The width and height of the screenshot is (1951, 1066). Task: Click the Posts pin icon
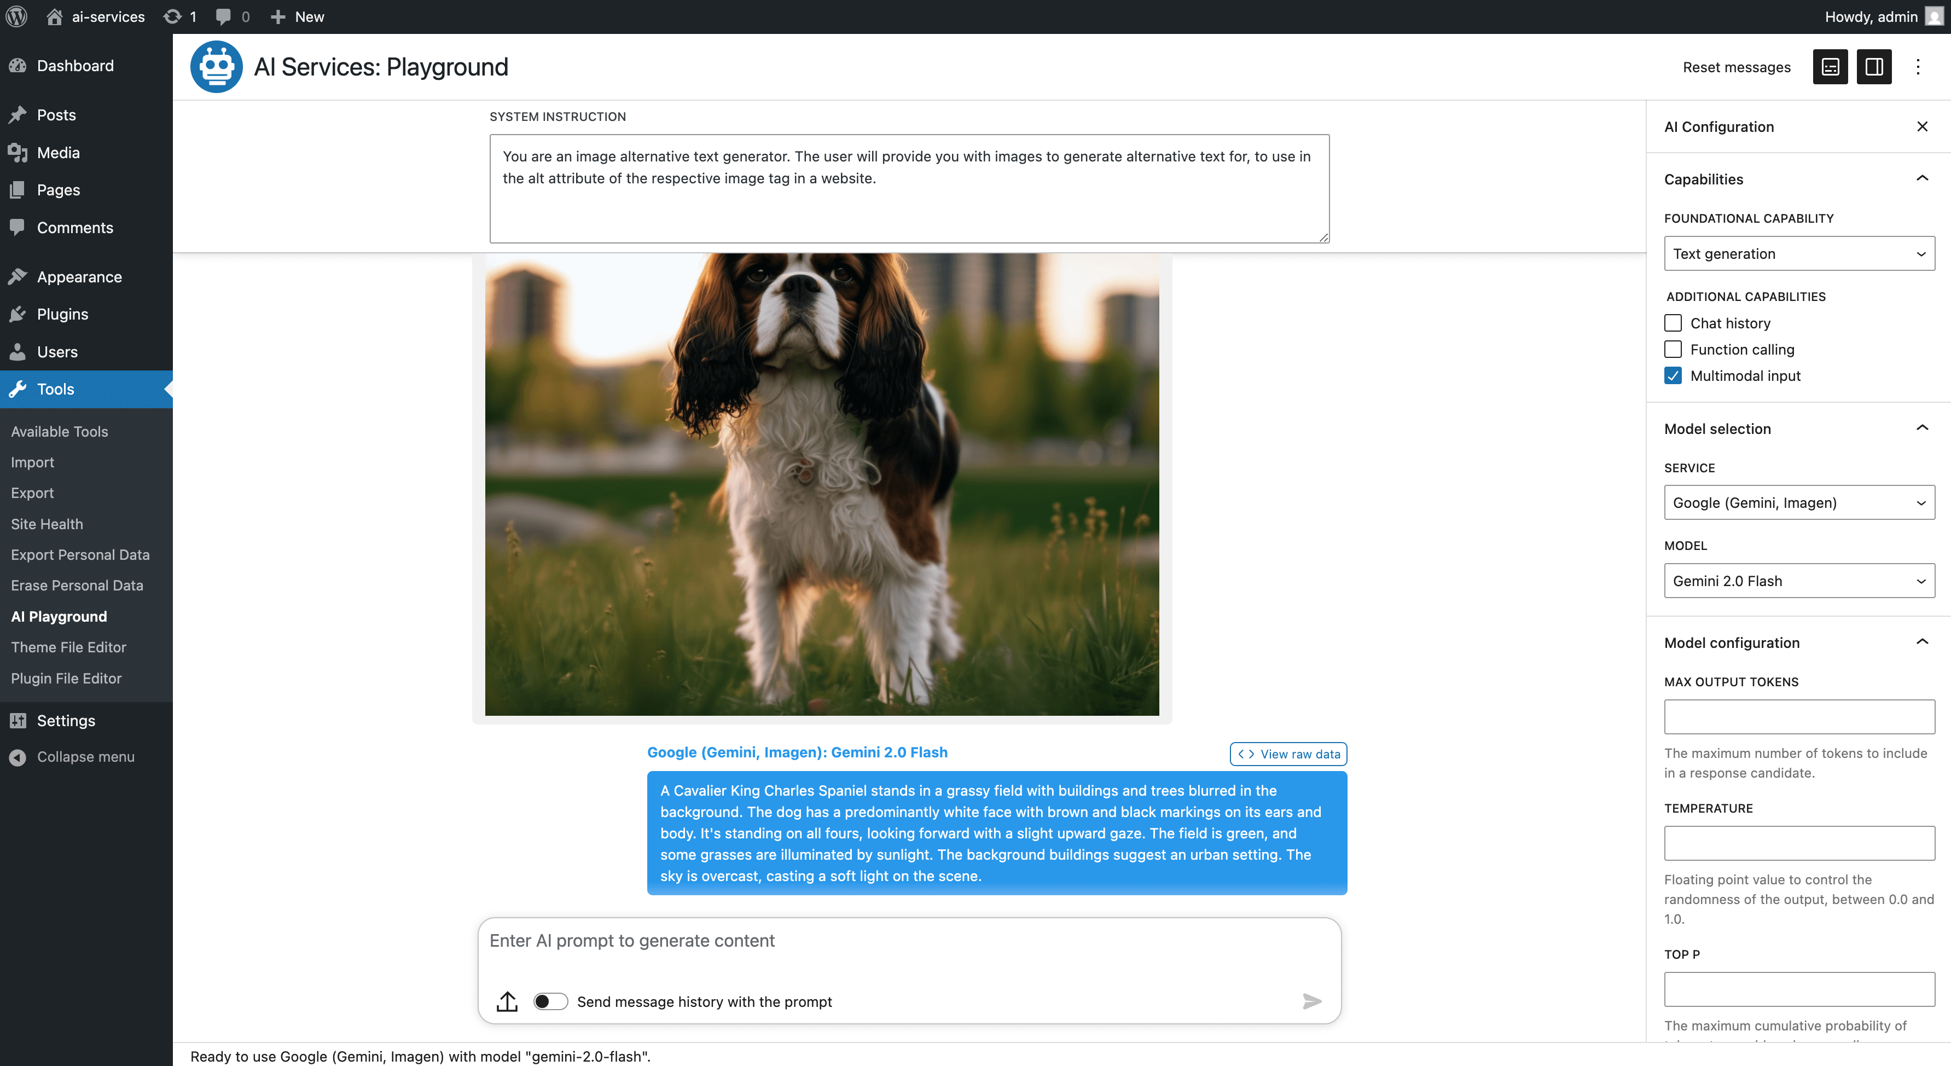[x=18, y=115]
